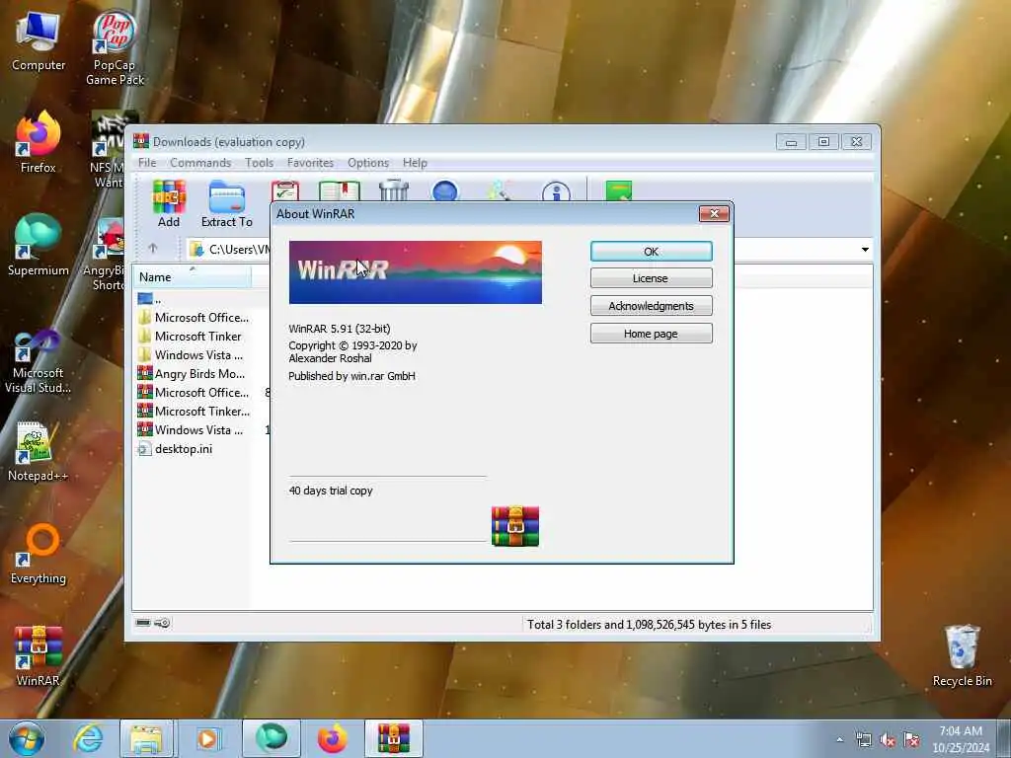Click the View (open book) toolbar icon

pos(340,190)
